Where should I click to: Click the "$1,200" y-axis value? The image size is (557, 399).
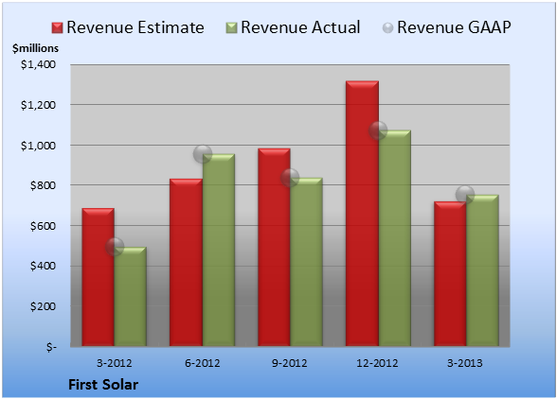pyautogui.click(x=38, y=105)
